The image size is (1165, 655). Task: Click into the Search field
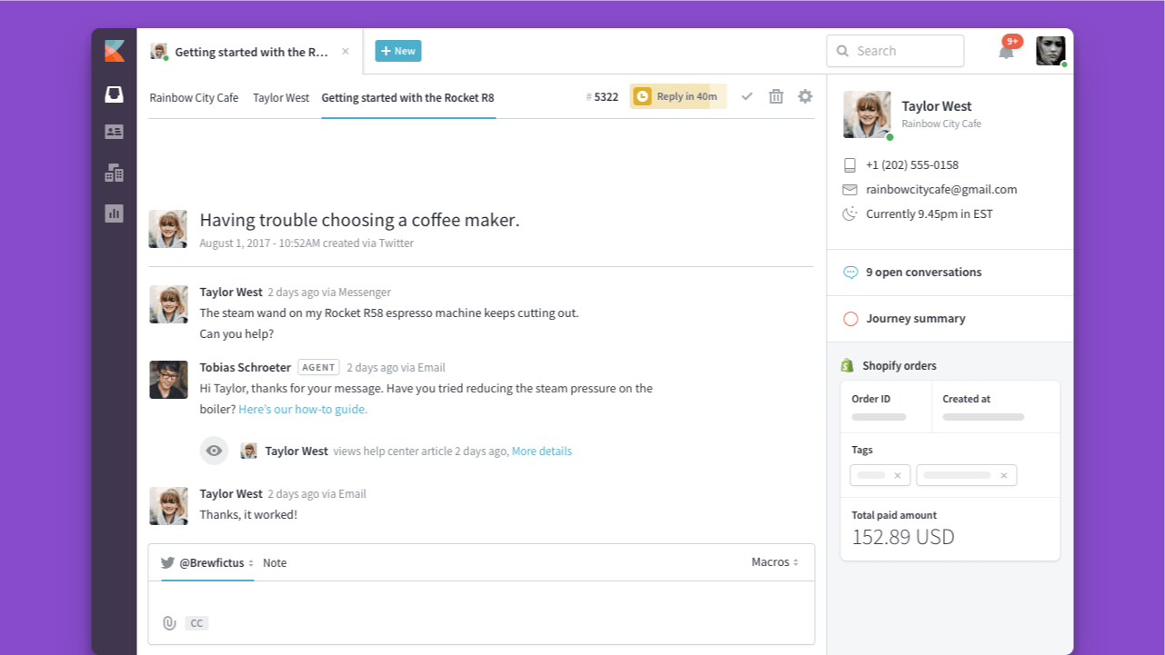point(895,51)
